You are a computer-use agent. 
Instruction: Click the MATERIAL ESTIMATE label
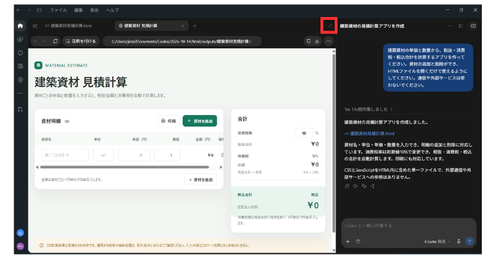click(x=66, y=65)
